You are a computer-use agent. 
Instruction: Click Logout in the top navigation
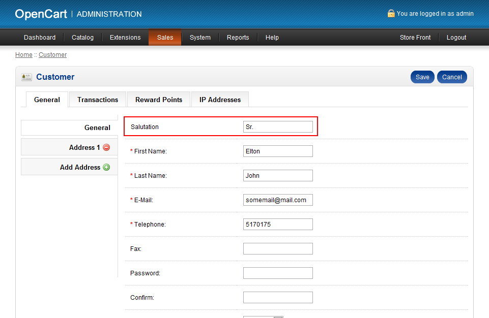click(456, 37)
